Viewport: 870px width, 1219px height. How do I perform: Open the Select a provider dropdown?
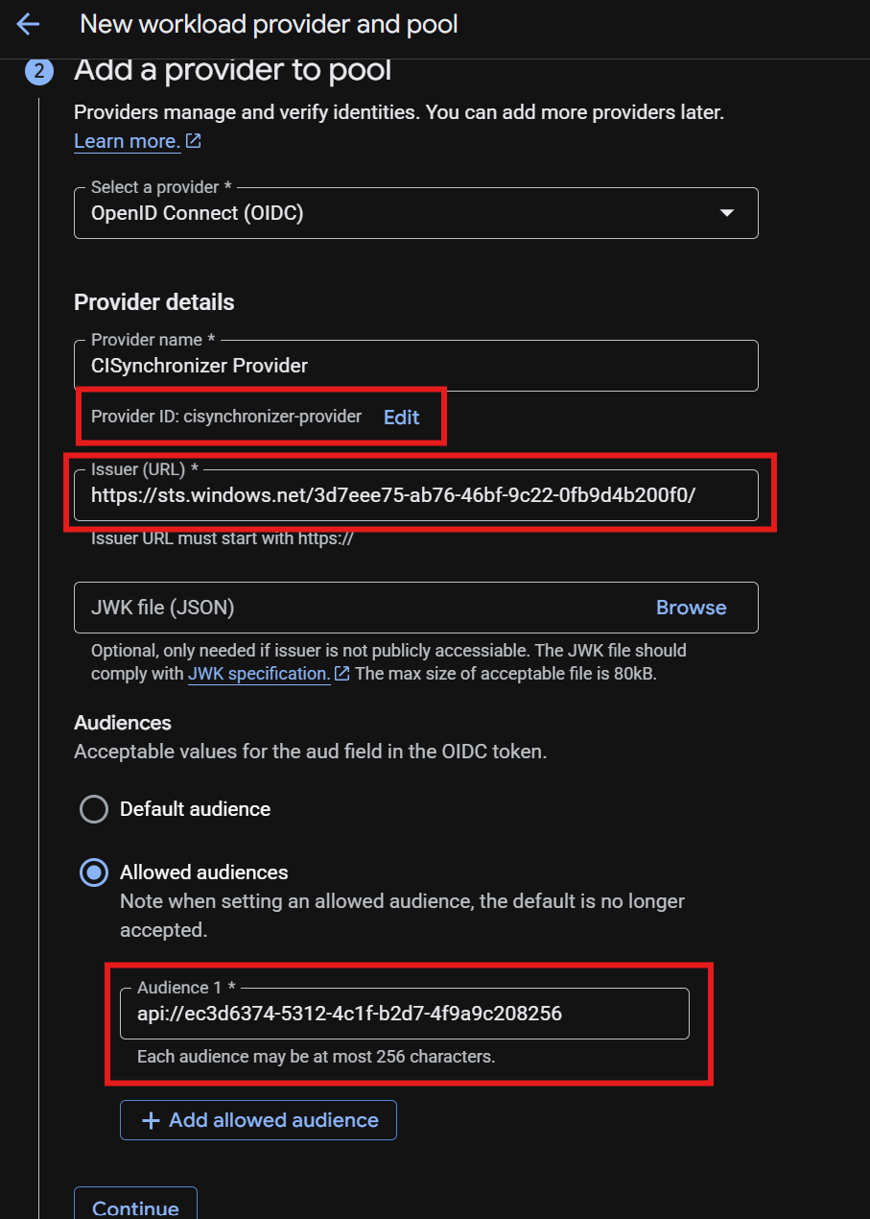(x=416, y=213)
